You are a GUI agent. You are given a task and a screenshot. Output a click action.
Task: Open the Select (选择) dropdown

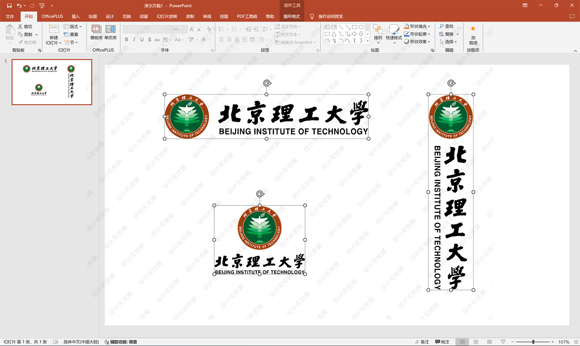(x=448, y=42)
